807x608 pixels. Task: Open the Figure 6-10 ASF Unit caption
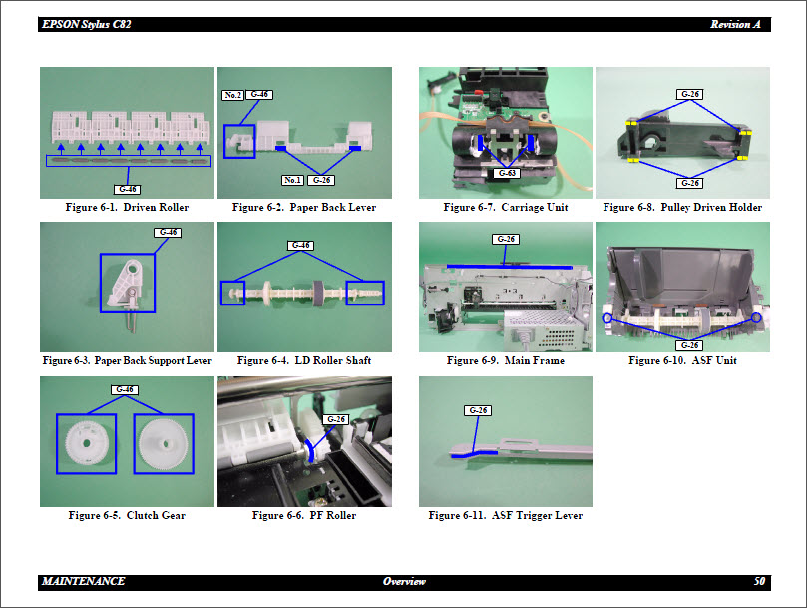tap(682, 361)
